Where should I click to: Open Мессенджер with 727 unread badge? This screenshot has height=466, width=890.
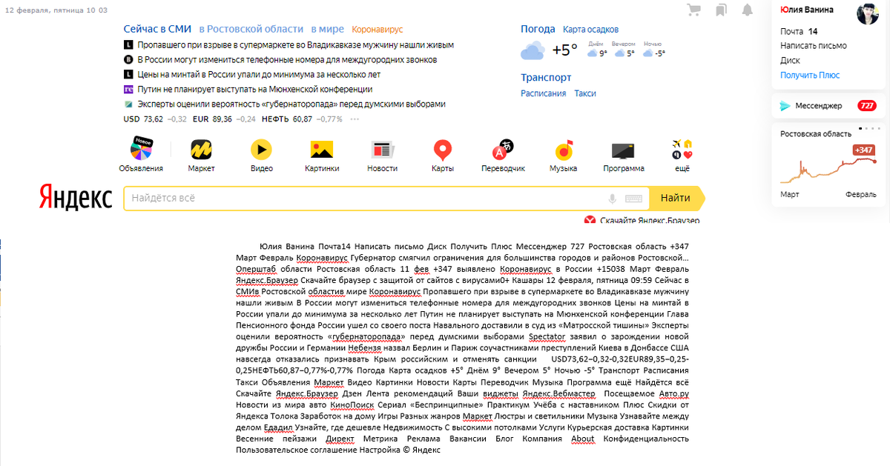point(828,106)
